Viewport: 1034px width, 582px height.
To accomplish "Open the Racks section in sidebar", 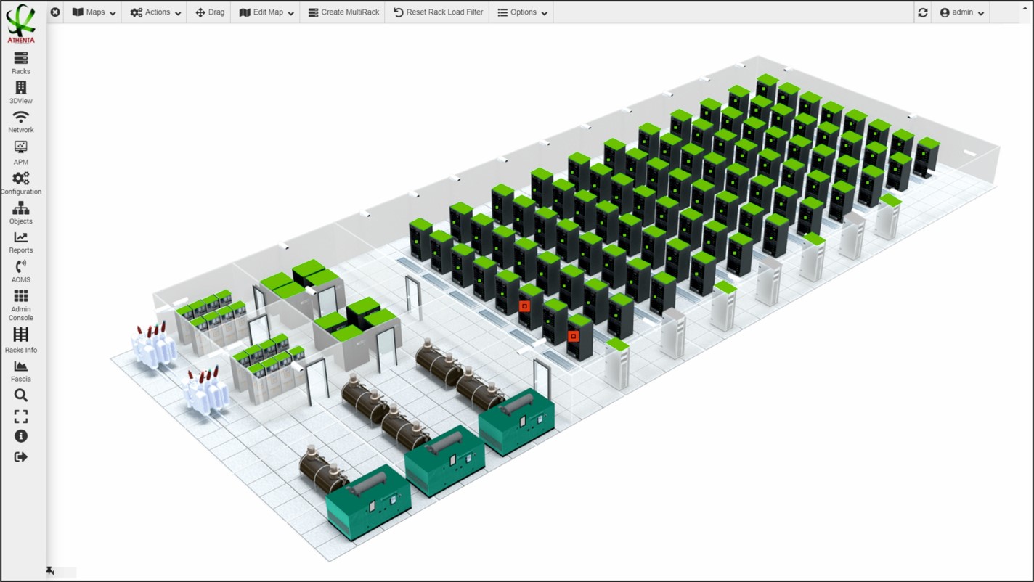I will coord(21,62).
